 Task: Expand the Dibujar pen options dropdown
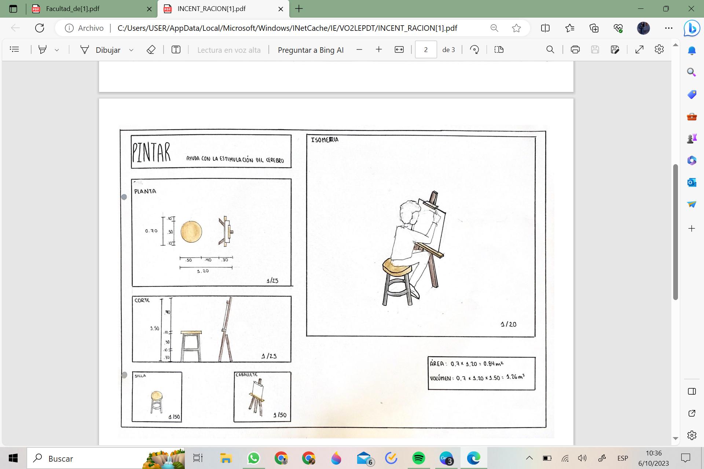pyautogui.click(x=131, y=50)
